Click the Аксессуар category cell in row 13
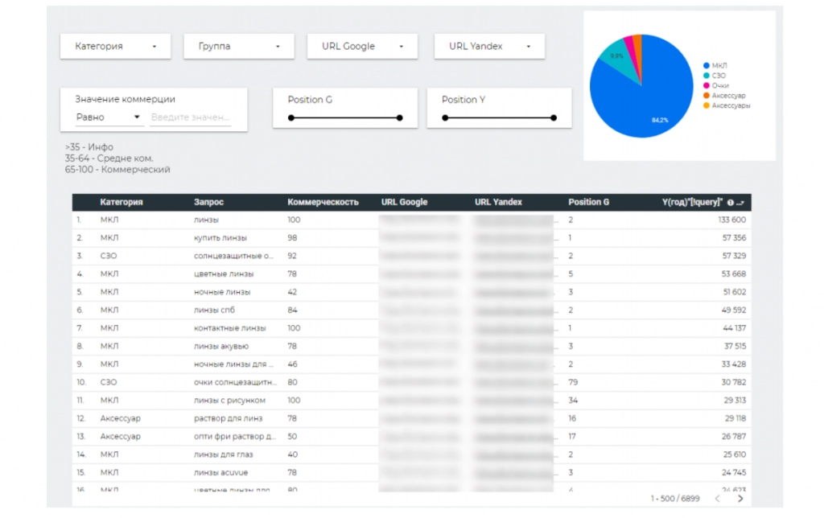 [121, 436]
